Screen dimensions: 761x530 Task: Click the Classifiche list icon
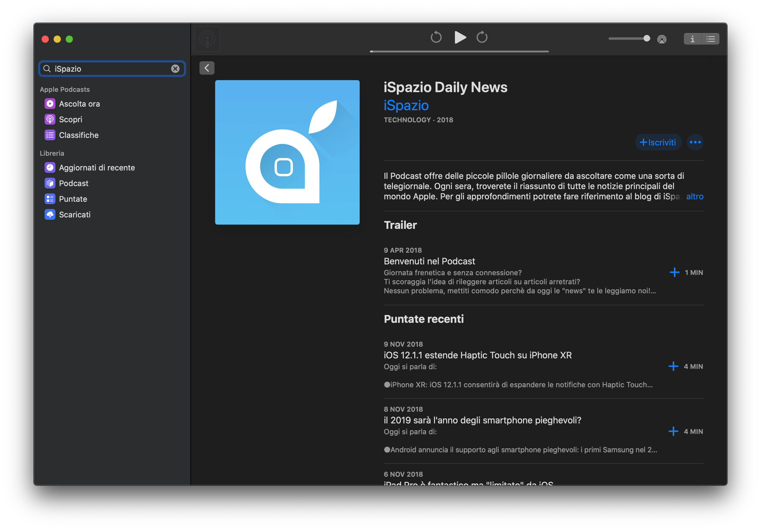pos(50,135)
